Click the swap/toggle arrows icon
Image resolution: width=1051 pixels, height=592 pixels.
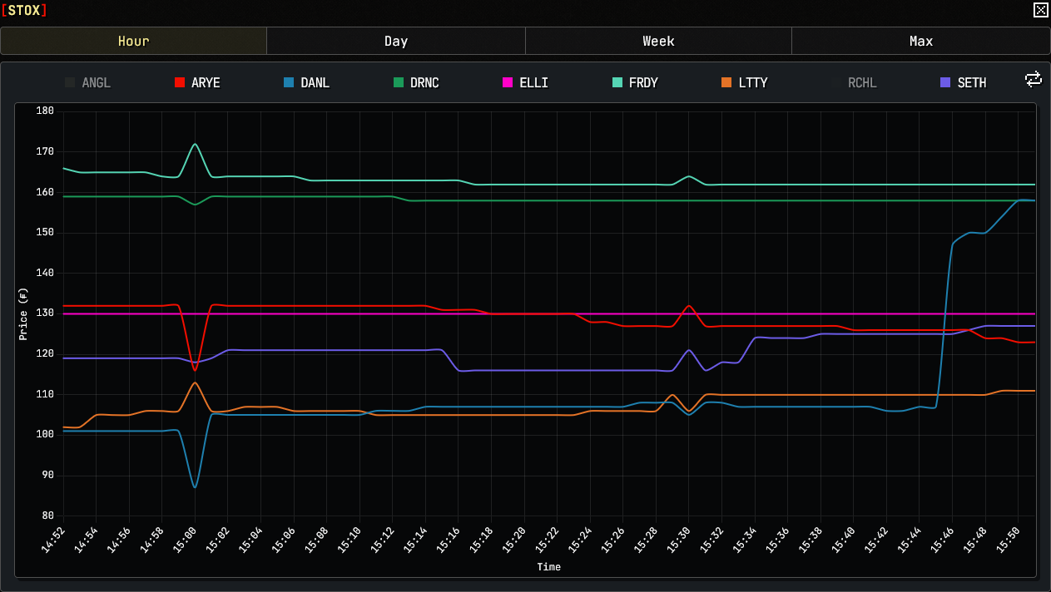[x=1033, y=79]
